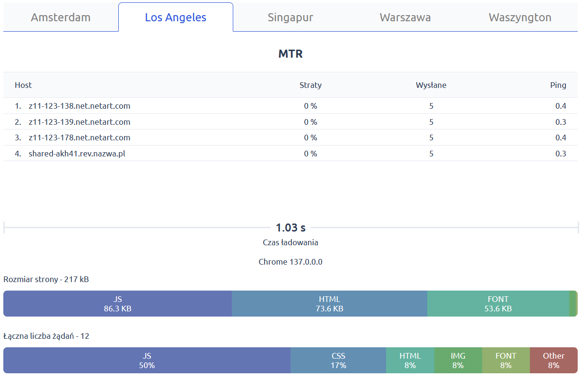Select the Los Angeles tab

[176, 17]
